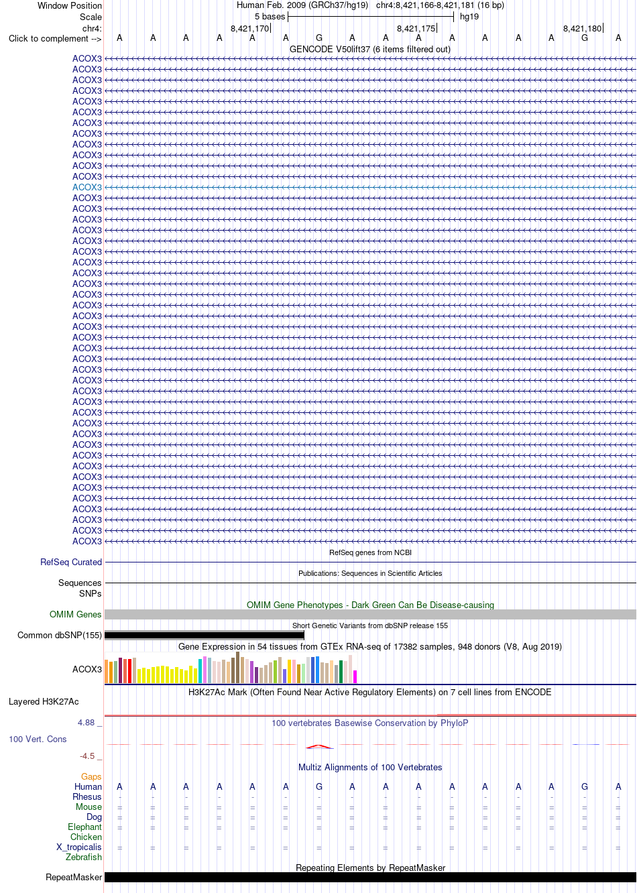The image size is (637, 893).
Task: Click the red-blue PhyloP conservation bump
Action: (319, 746)
